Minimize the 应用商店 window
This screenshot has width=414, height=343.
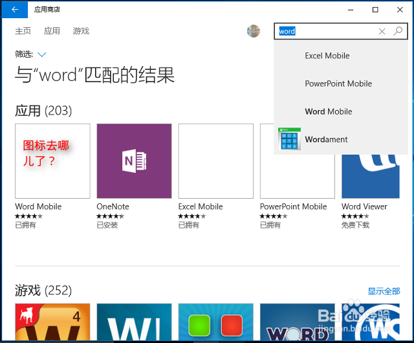point(351,10)
